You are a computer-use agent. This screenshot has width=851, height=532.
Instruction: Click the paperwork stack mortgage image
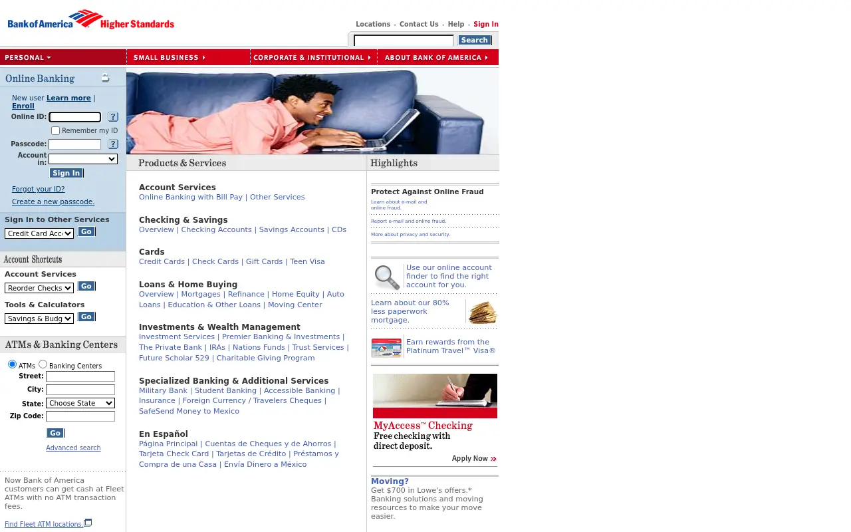(482, 312)
